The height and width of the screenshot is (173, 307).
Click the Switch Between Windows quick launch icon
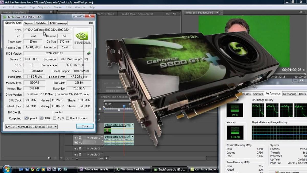(x=27, y=169)
